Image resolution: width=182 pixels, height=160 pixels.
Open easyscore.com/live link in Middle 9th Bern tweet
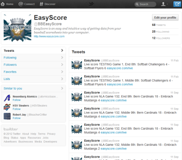pos(114,116)
